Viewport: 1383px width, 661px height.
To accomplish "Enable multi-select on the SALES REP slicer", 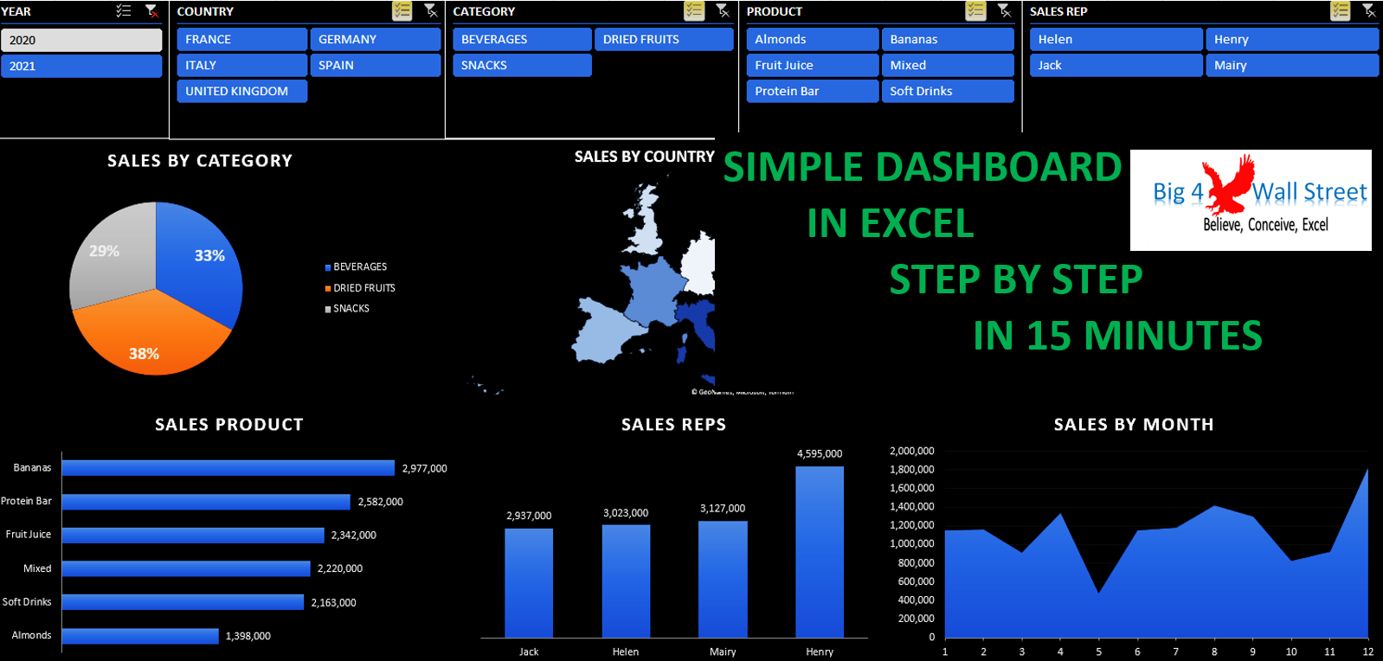I will [x=1341, y=11].
